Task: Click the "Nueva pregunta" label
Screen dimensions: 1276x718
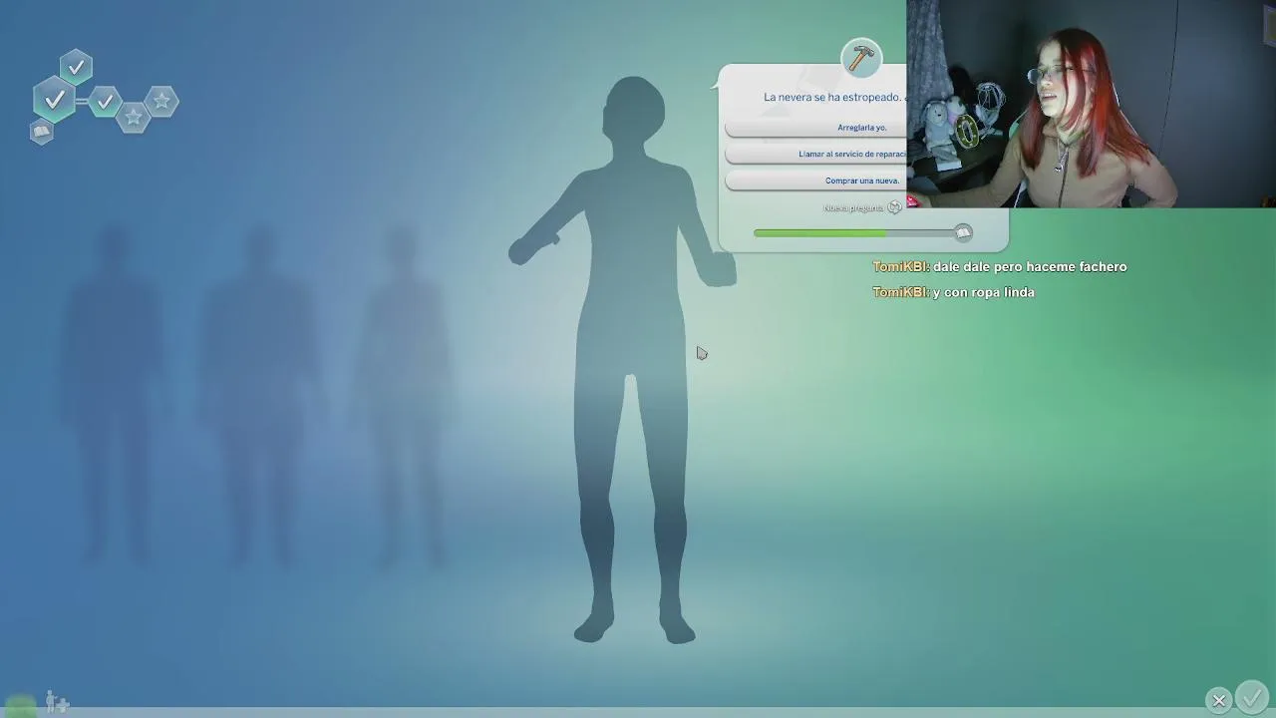Action: tap(853, 207)
